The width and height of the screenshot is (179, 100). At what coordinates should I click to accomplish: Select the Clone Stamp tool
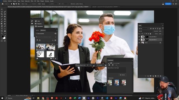click(x=5, y=19)
